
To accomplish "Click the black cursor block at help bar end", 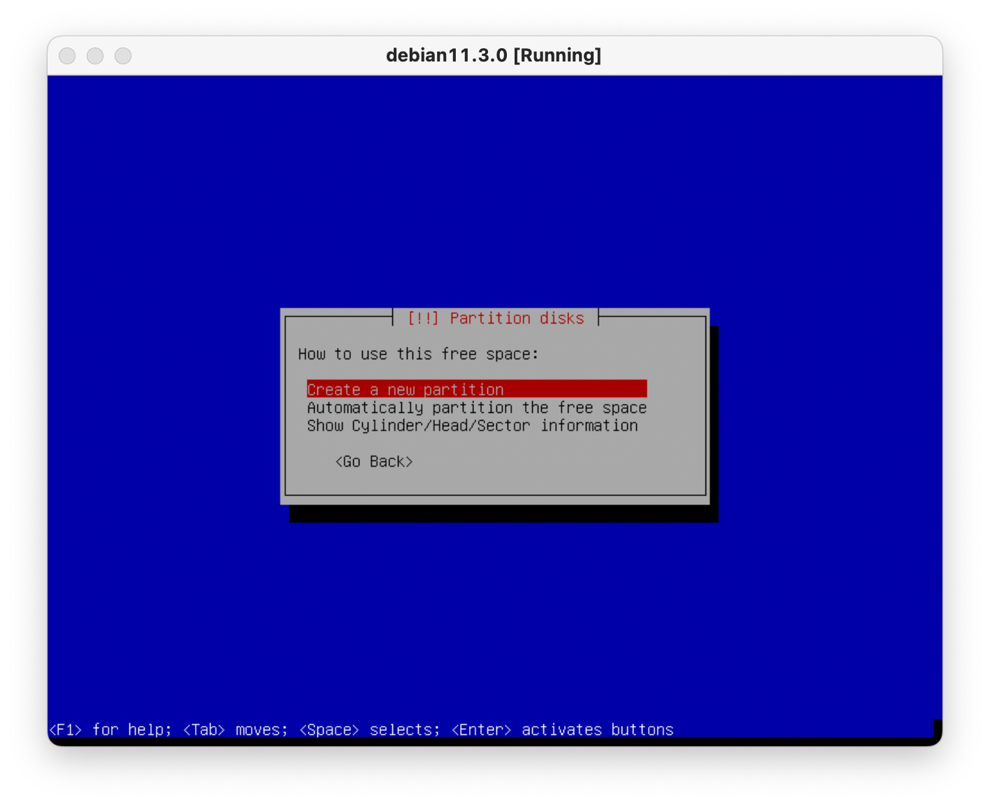I will [938, 728].
